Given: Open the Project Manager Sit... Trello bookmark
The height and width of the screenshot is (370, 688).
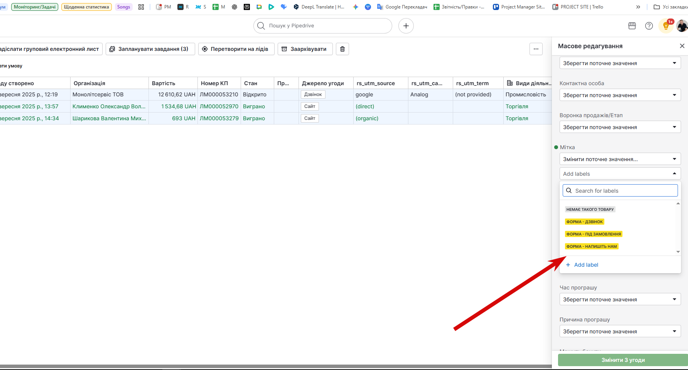Looking at the screenshot, I should 519,7.
